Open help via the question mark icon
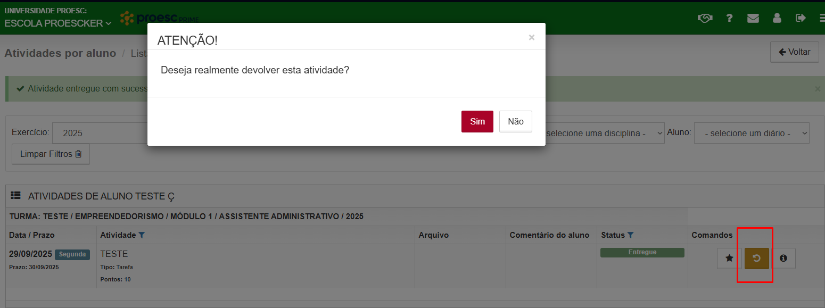The width and height of the screenshot is (825, 308). [x=729, y=18]
